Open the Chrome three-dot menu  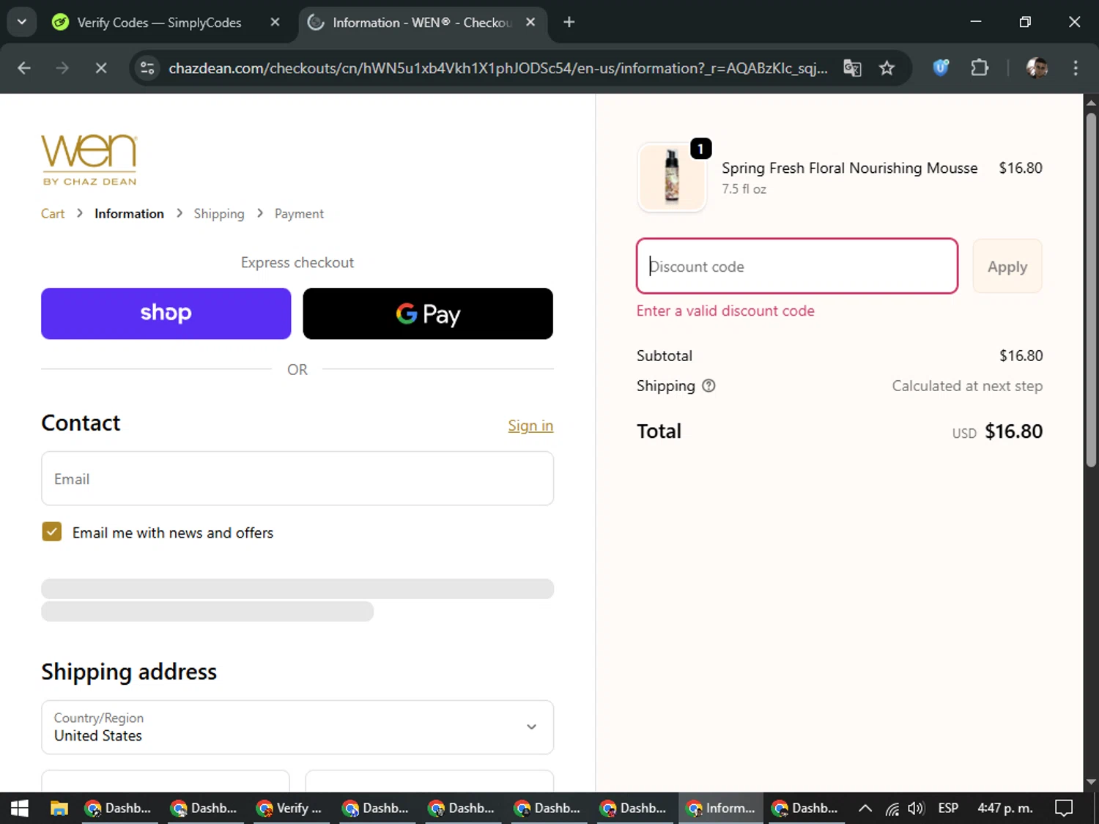coord(1076,68)
